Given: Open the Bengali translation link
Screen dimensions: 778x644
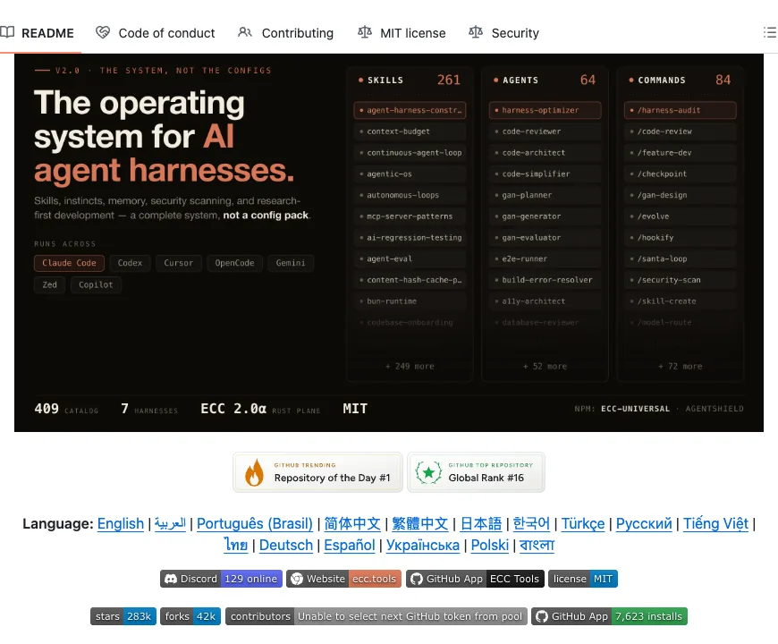Looking at the screenshot, I should (x=537, y=545).
